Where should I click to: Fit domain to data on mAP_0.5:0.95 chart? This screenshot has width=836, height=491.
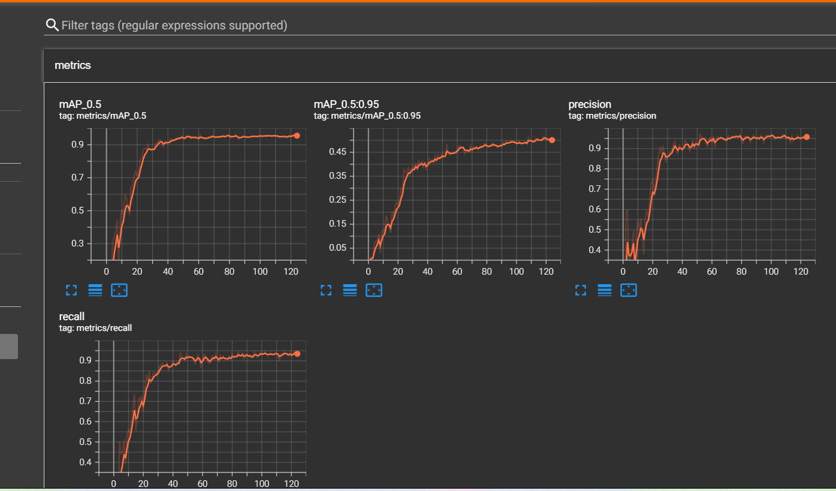pyautogui.click(x=374, y=291)
